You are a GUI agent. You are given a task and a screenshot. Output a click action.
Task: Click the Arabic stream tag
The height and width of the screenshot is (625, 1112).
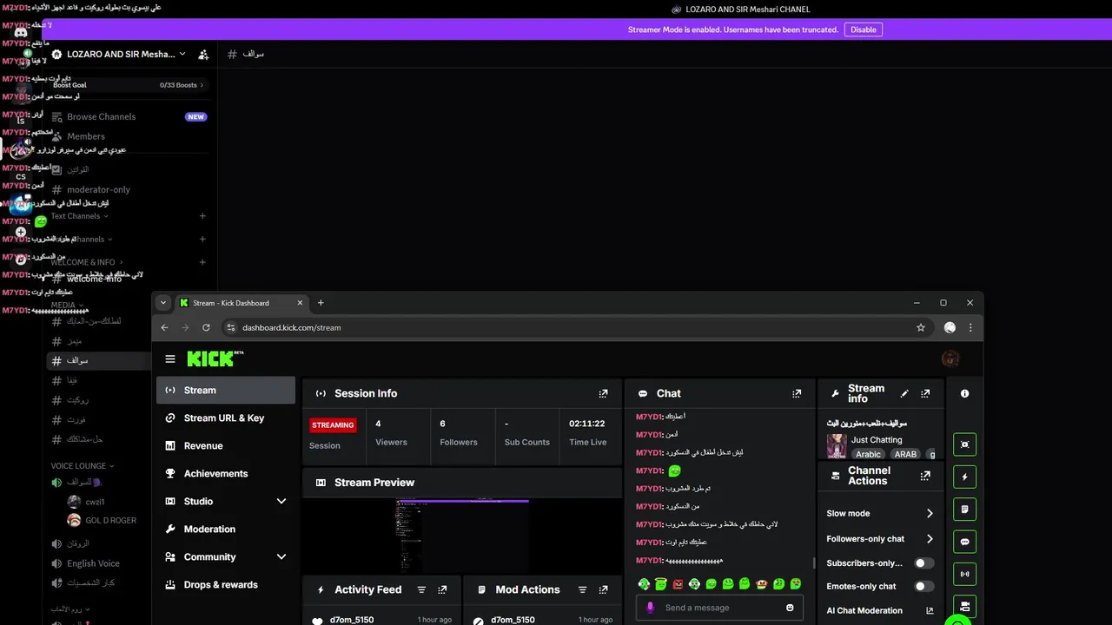coord(868,454)
